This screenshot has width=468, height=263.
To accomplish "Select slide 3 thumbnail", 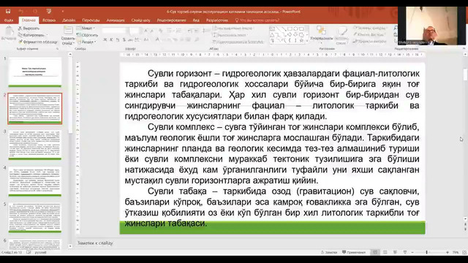I will pyautogui.click(x=35, y=145).
